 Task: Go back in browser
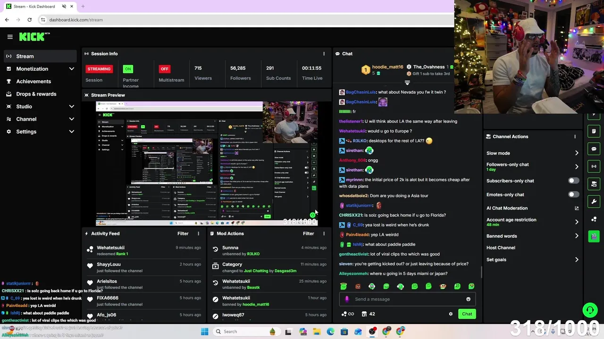[7, 20]
